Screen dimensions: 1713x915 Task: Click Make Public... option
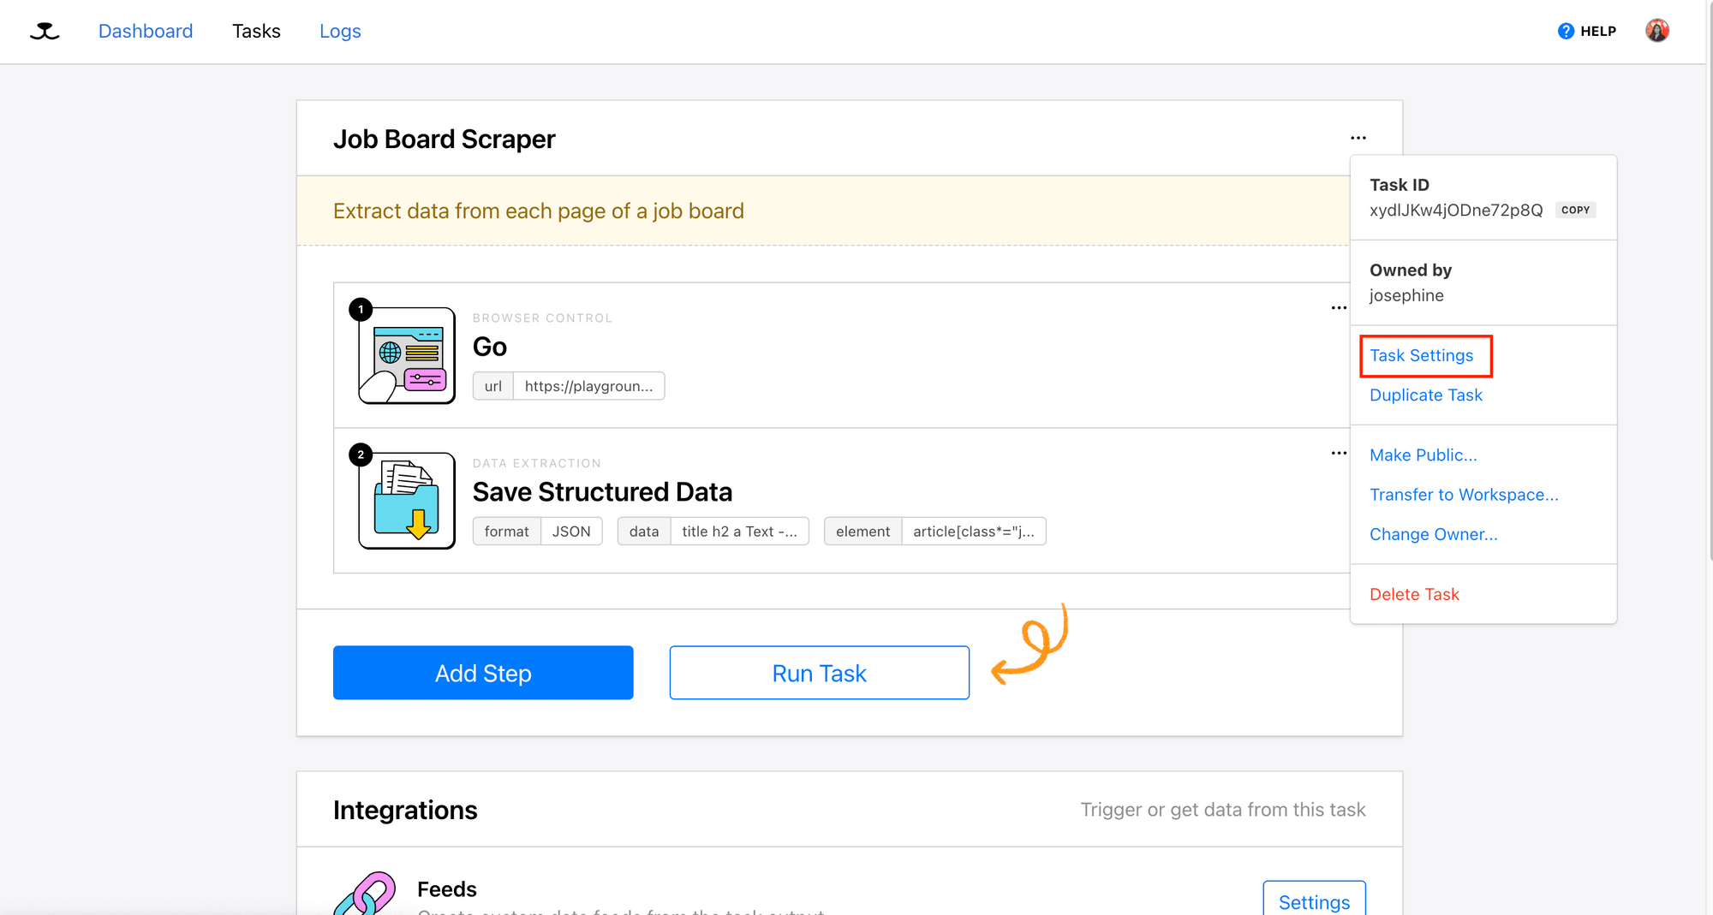click(x=1424, y=455)
